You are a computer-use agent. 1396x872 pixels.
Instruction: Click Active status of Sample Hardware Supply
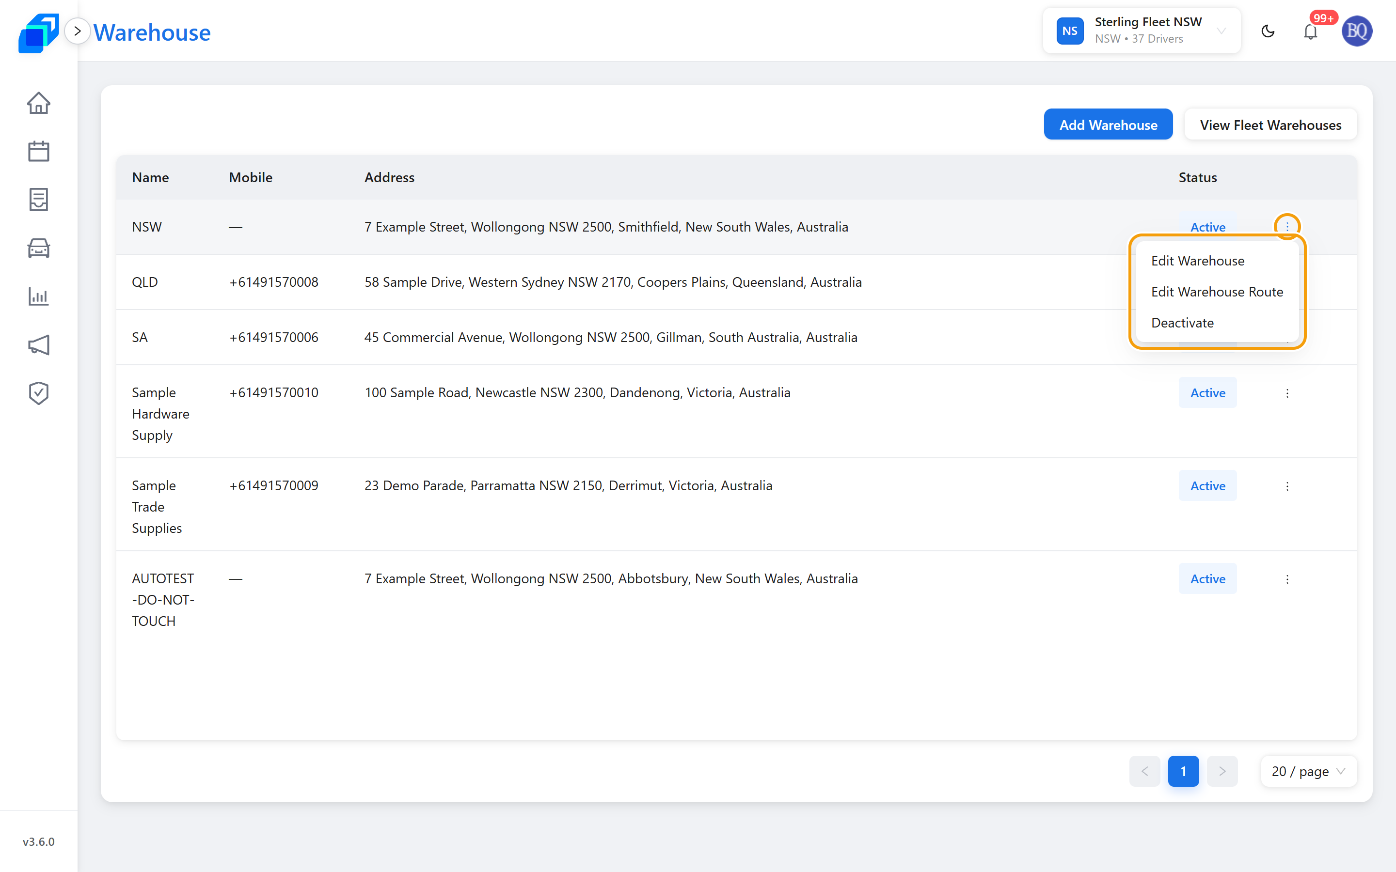[1208, 393]
